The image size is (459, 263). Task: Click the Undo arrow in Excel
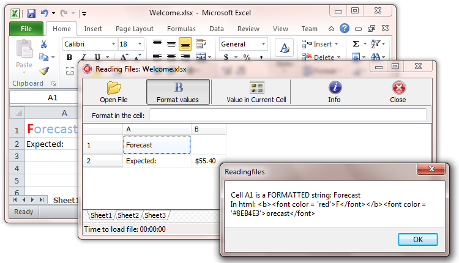[43, 12]
